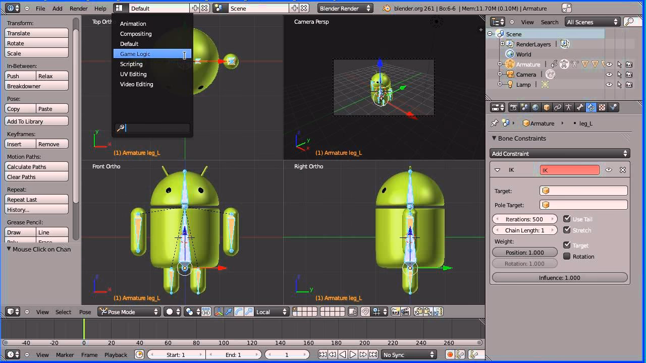This screenshot has height=363, width=646.
Task: Click the Breakdowner button
Action: tap(36, 86)
